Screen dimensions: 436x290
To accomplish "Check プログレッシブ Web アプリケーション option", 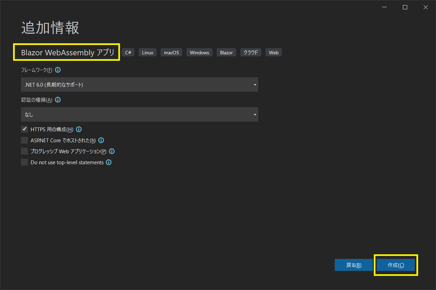I will (24, 151).
